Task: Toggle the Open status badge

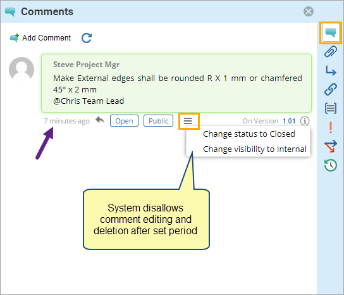Action: (x=124, y=121)
